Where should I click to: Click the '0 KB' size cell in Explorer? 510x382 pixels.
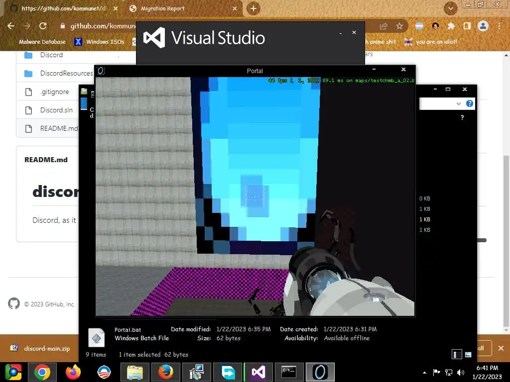(425, 198)
